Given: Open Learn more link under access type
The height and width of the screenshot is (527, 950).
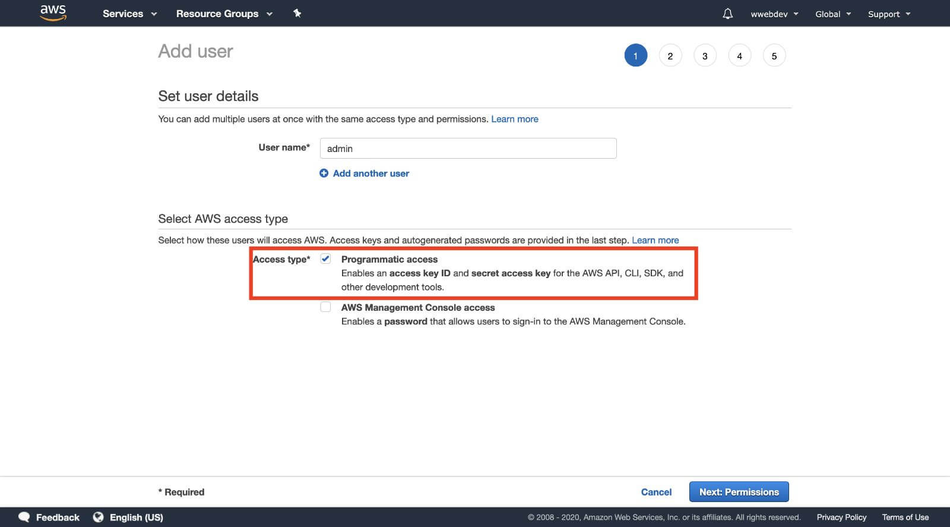Looking at the screenshot, I should 655,240.
